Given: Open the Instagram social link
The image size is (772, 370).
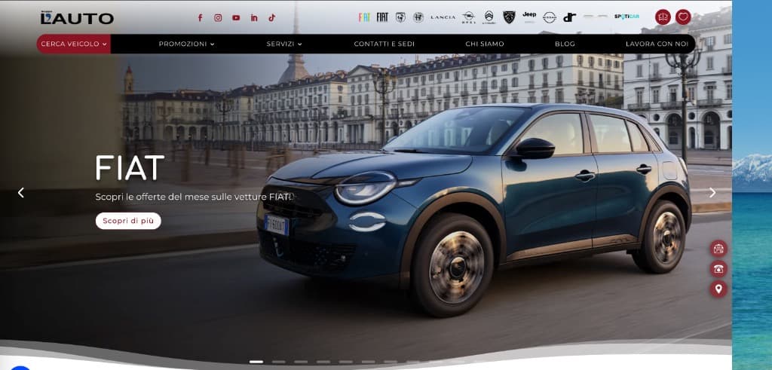Looking at the screenshot, I should coord(218,18).
